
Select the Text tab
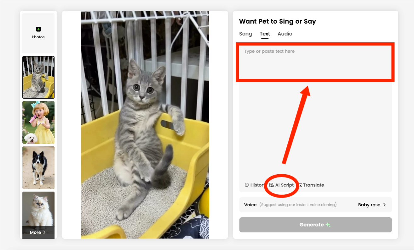265,34
